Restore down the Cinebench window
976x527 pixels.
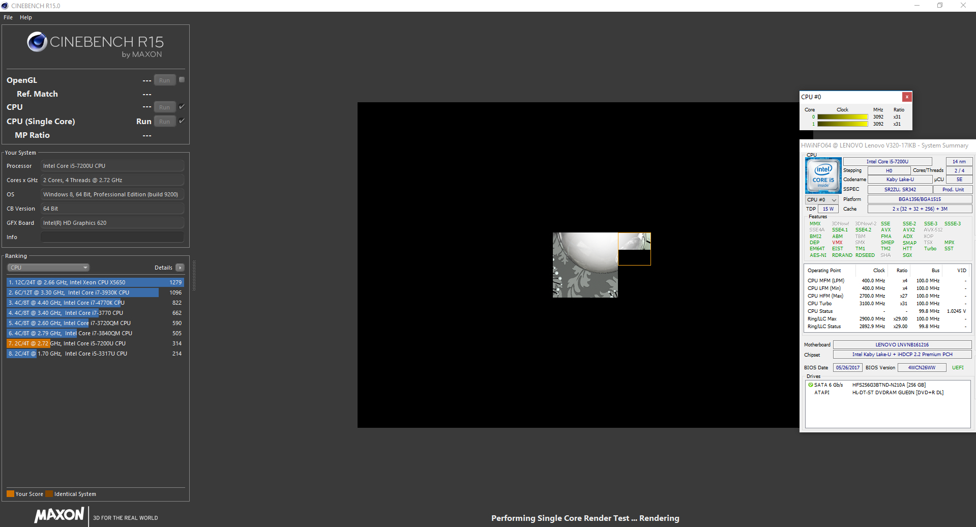pyautogui.click(x=940, y=6)
